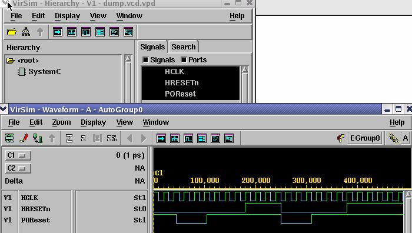Click next right-arrow in Waveform toolbar

144,138
